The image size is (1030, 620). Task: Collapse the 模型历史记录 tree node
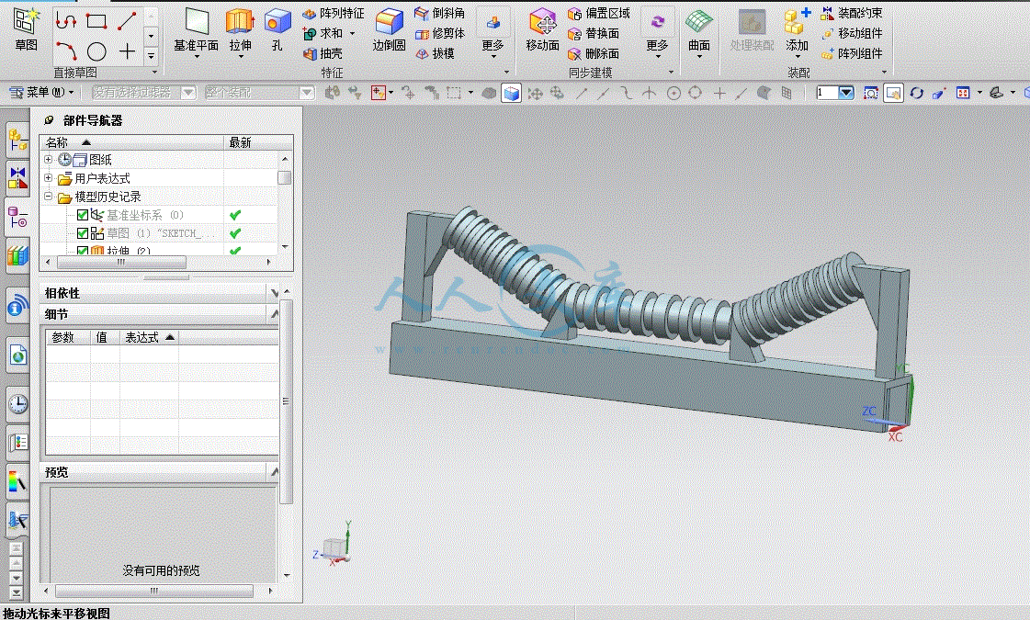(x=48, y=196)
